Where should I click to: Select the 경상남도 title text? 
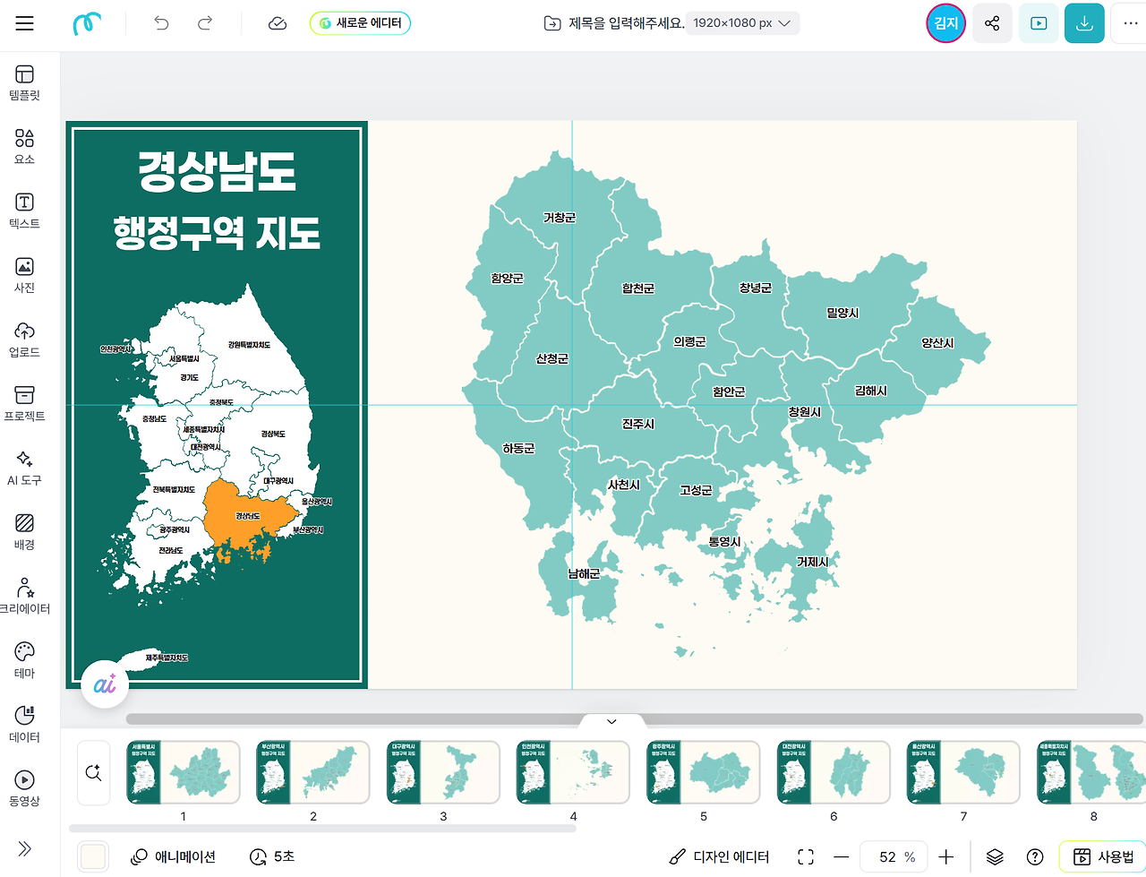click(217, 172)
